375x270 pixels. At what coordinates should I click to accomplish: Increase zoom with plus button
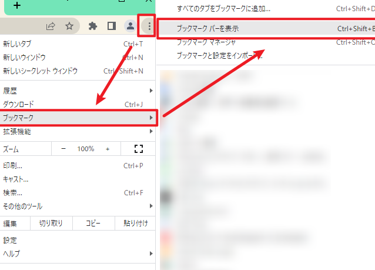[x=108, y=149]
